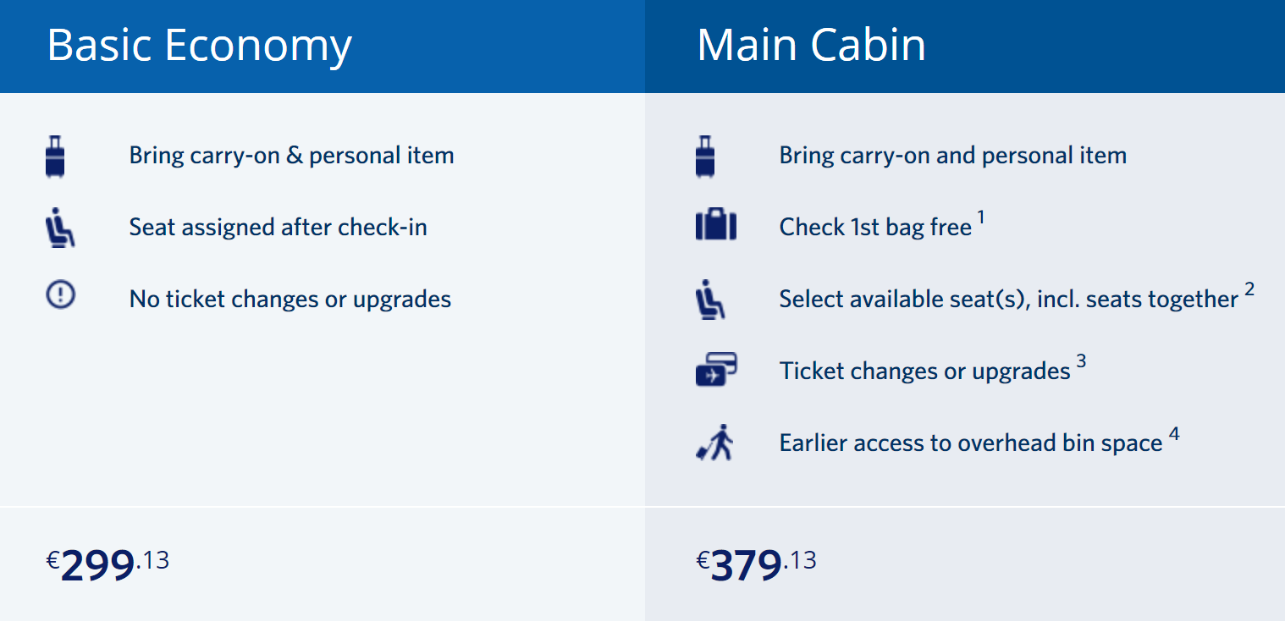
Task: Click the Main Cabin carry-on suitcase icon
Action: 705,156
